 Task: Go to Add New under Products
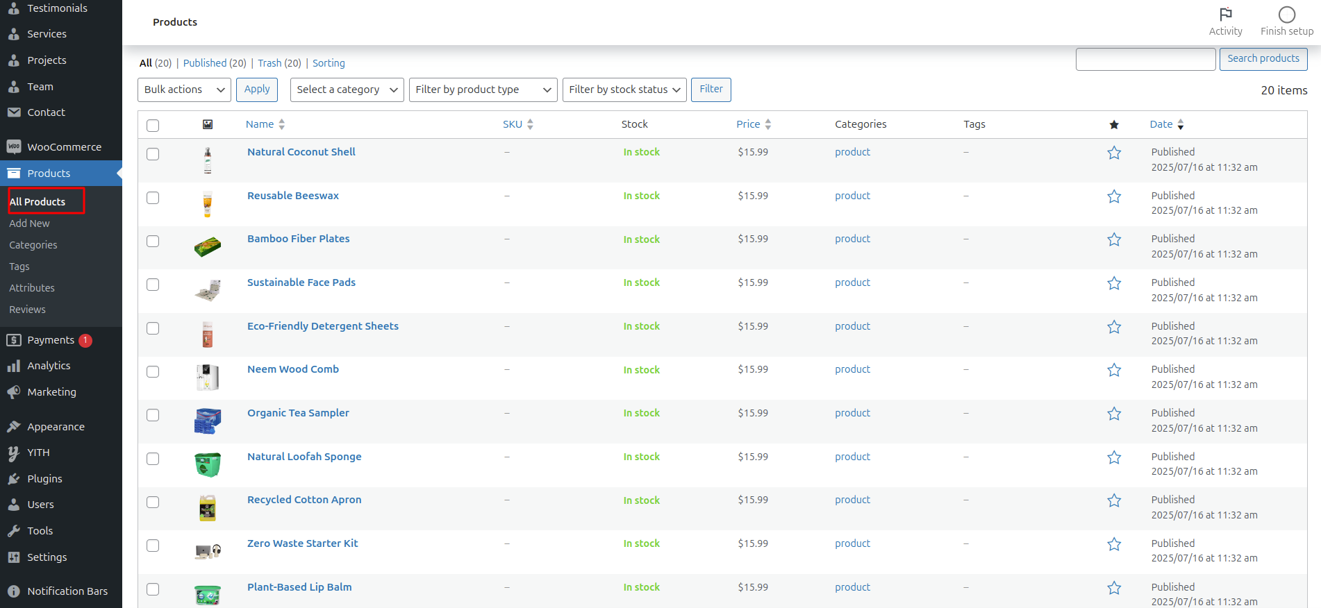(29, 223)
